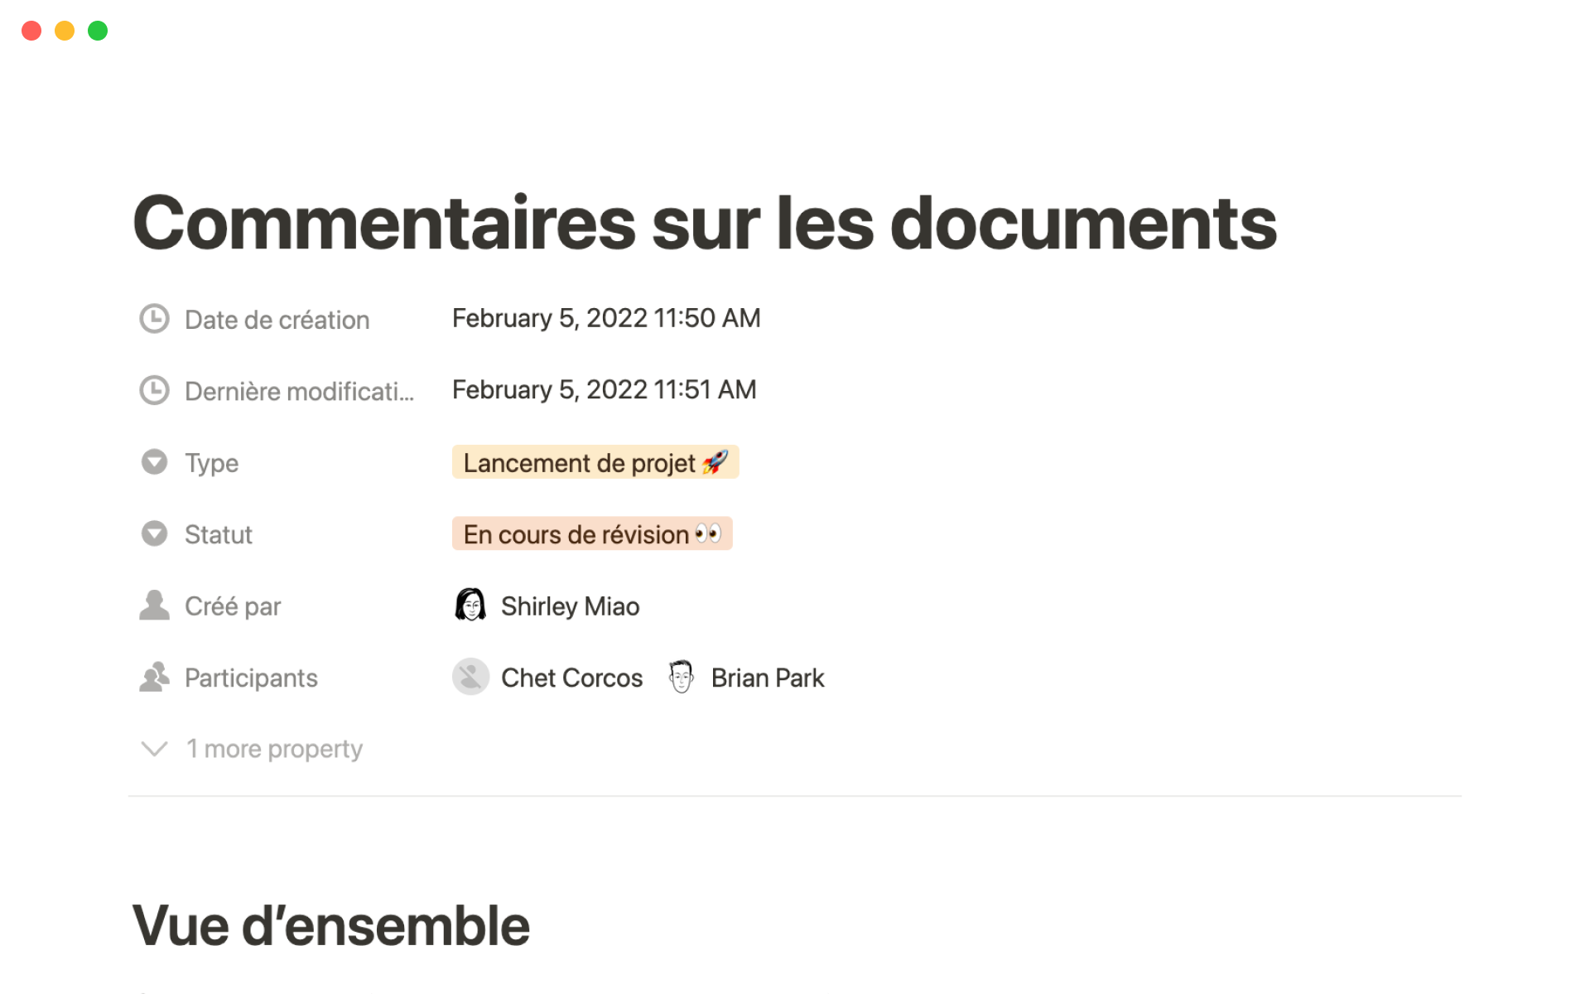Click the Vue d'ensemble heading

(330, 925)
